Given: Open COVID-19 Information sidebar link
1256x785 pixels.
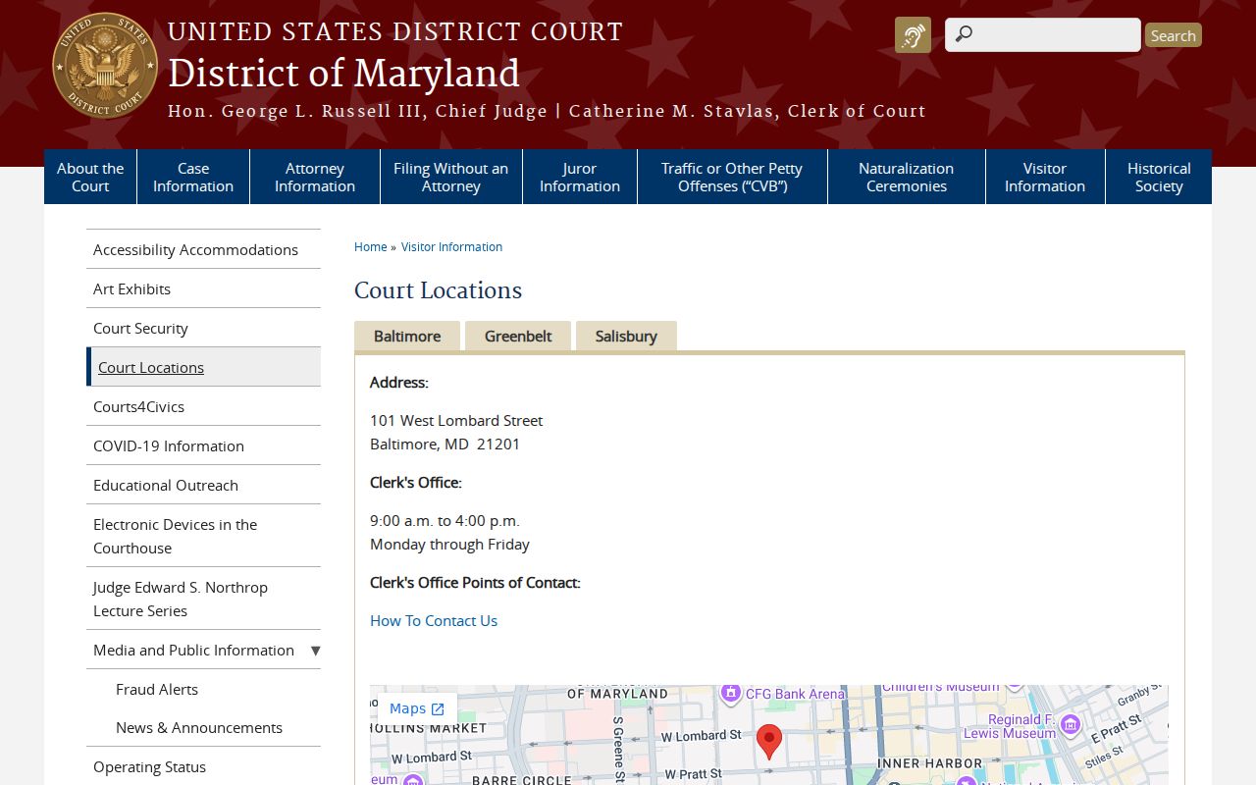Looking at the screenshot, I should [x=203, y=445].
